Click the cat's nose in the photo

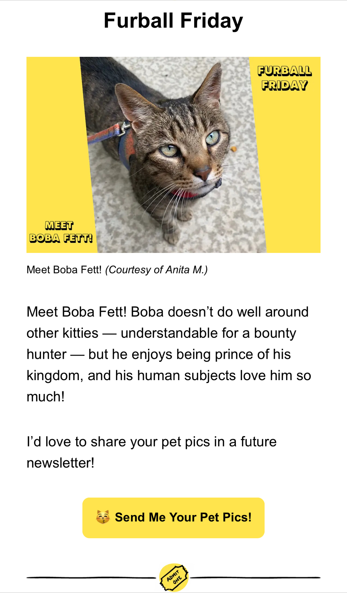203,173
